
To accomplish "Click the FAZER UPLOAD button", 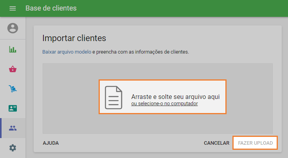I will (255, 143).
